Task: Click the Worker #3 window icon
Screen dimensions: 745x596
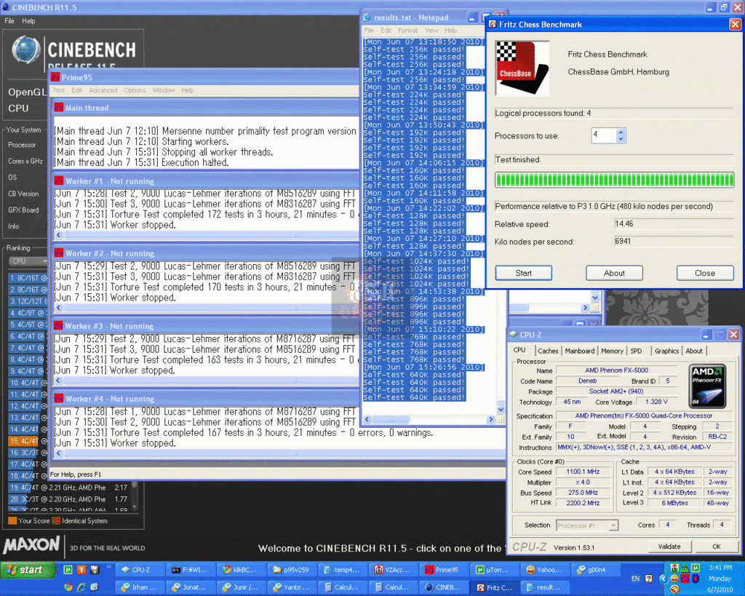Action: pos(58,325)
